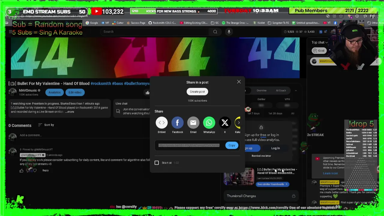This screenshot has width=384, height=216.
Task: Click Create post in Share dialog
Action: tap(197, 91)
